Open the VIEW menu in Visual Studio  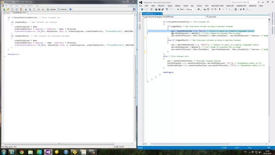point(153,6)
